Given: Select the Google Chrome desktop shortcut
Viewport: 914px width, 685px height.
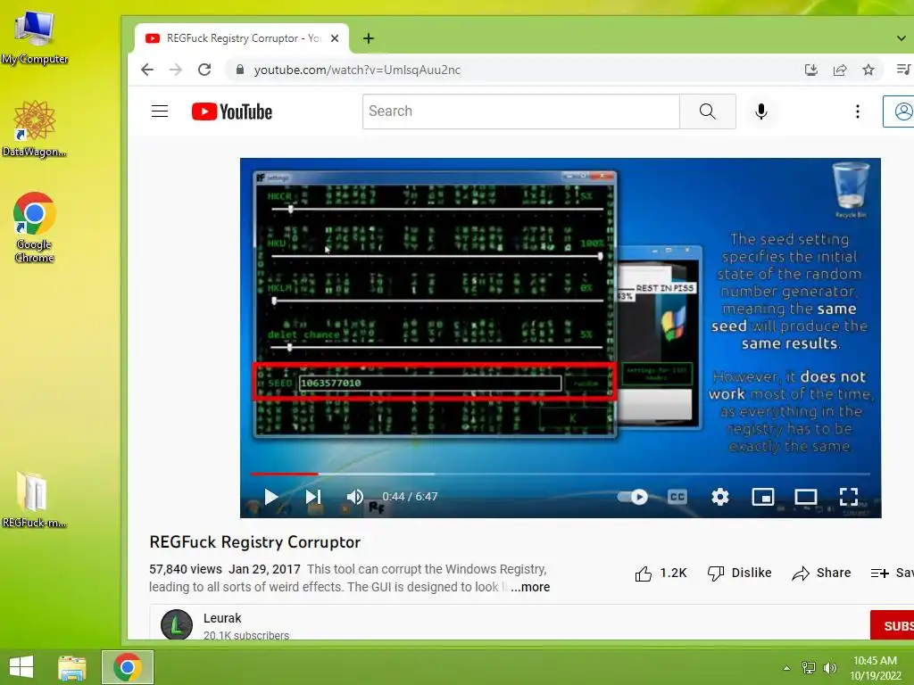Looking at the screenshot, I should pos(35,227).
